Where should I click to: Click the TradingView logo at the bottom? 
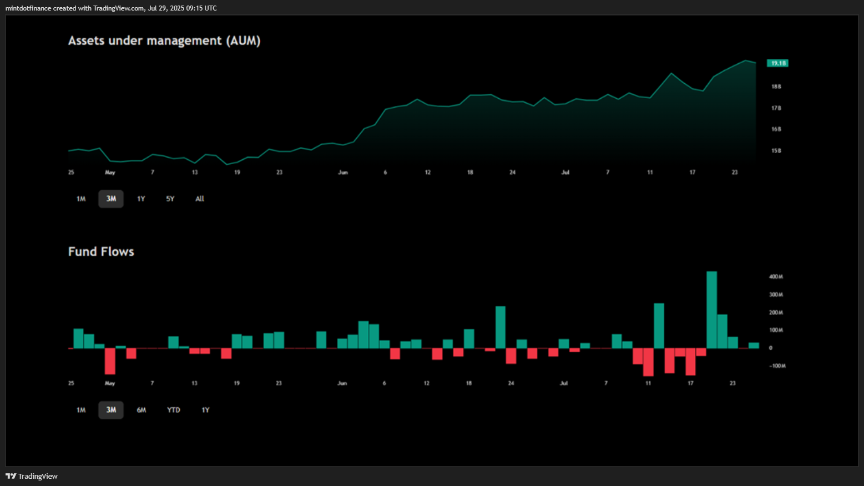[x=32, y=476]
